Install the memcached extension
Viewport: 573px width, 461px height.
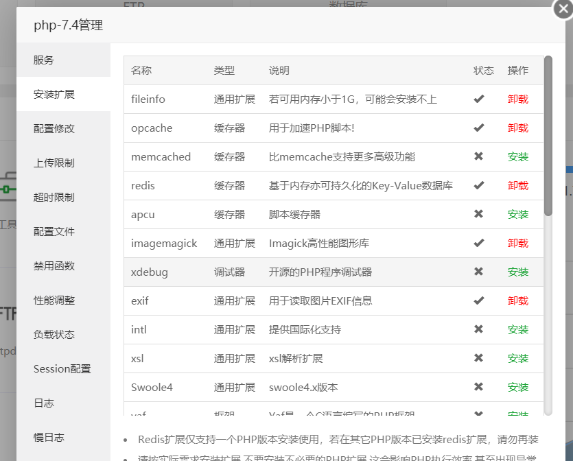tap(518, 156)
